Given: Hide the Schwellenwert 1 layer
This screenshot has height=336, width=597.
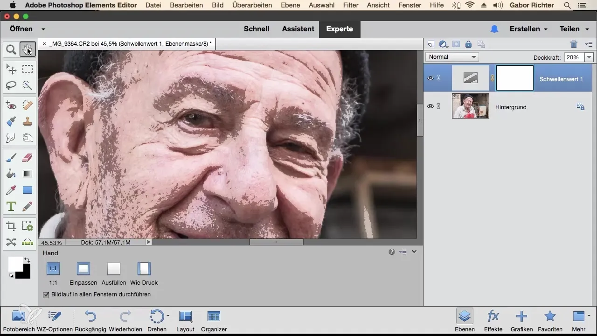Looking at the screenshot, I should point(430,78).
